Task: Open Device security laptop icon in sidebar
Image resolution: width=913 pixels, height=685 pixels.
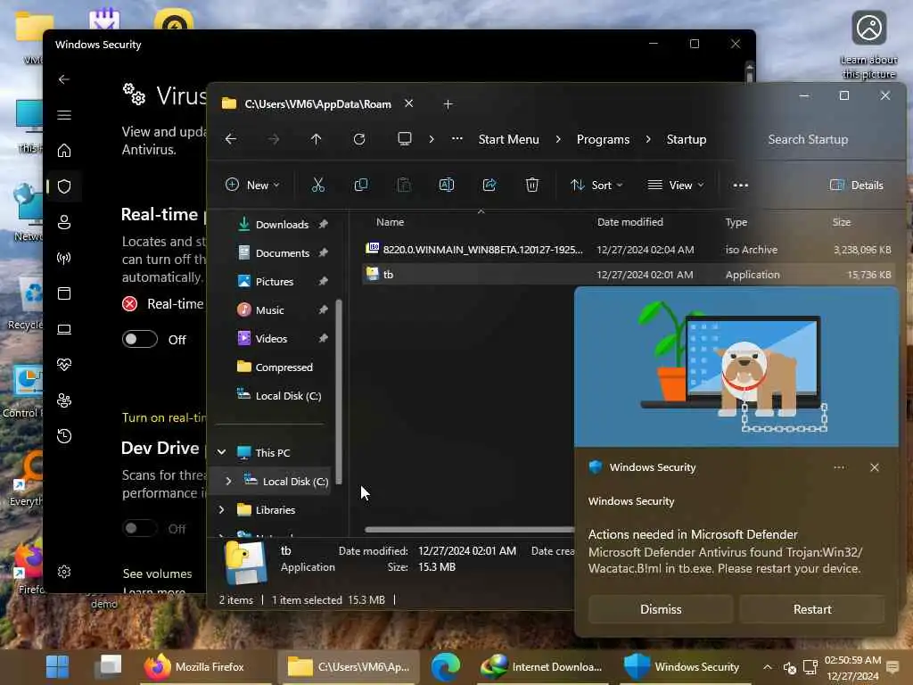Action: click(64, 329)
